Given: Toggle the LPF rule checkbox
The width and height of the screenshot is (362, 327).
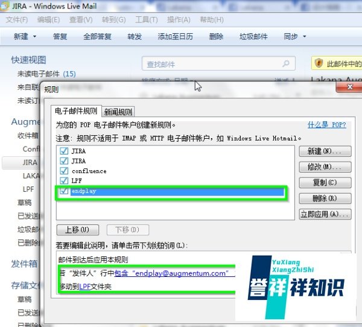Looking at the screenshot, I should tap(64, 180).
